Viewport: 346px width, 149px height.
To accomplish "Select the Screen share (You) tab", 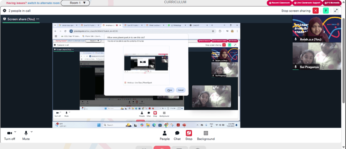I will point(21,19).
